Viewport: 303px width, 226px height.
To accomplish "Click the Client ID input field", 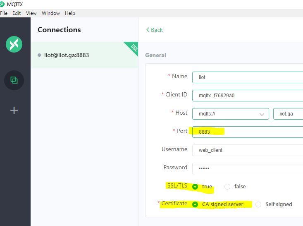I will 248,96.
